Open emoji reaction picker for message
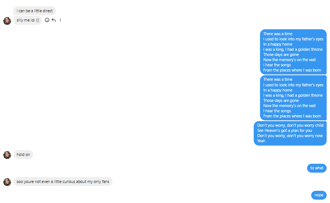330x203 pixels. coord(47,20)
